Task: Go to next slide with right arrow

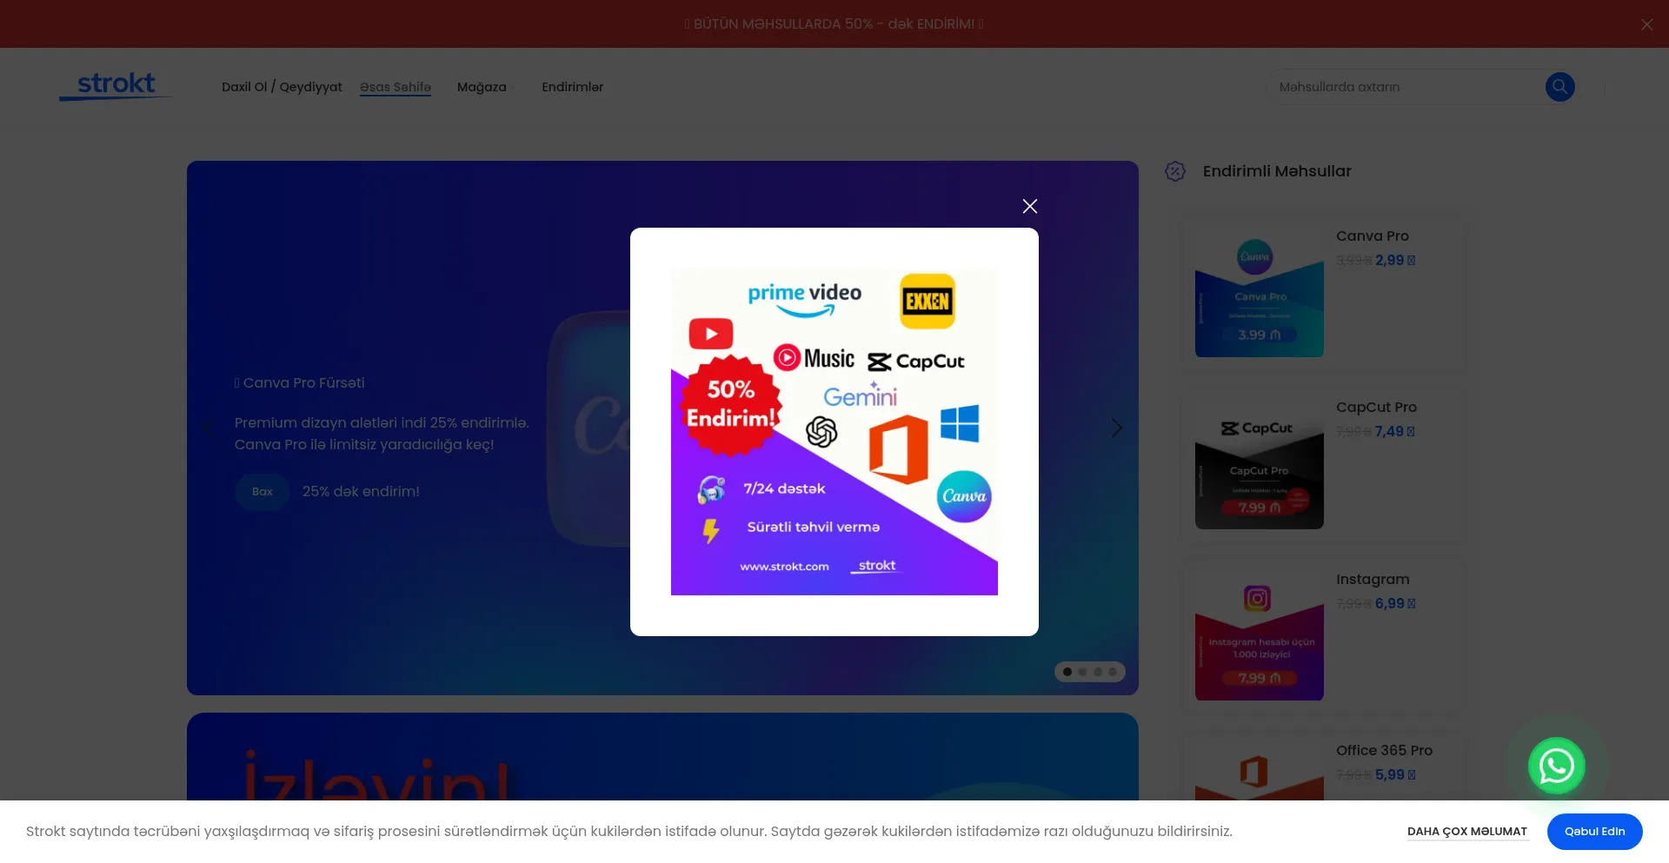Action: (x=1117, y=428)
